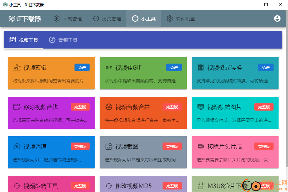Open the 视频旋转工具 tool title

click(x=41, y=186)
